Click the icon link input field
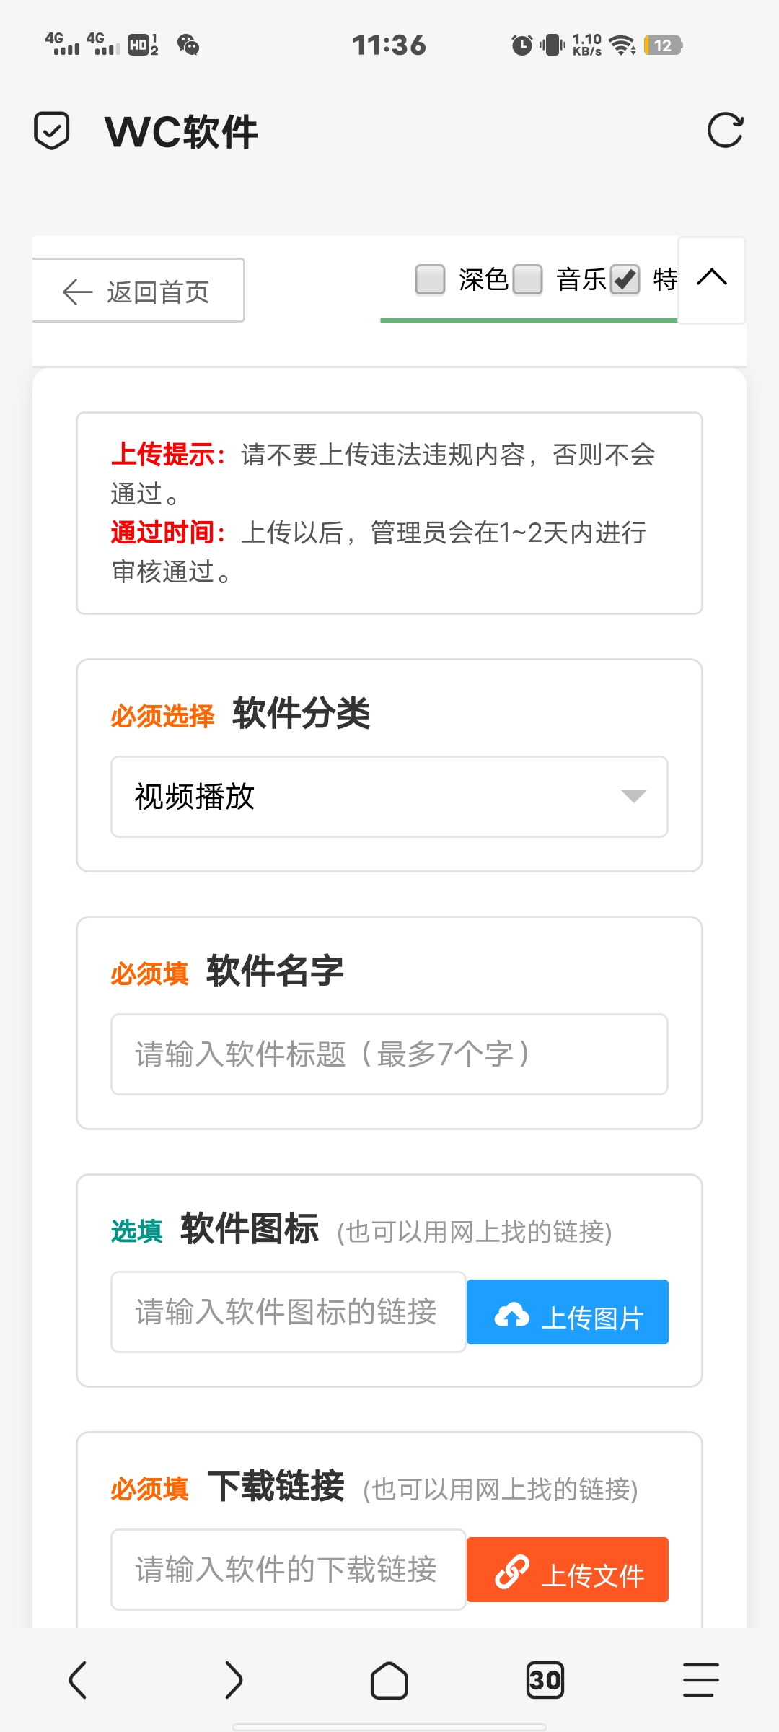This screenshot has height=1732, width=779. point(288,1312)
